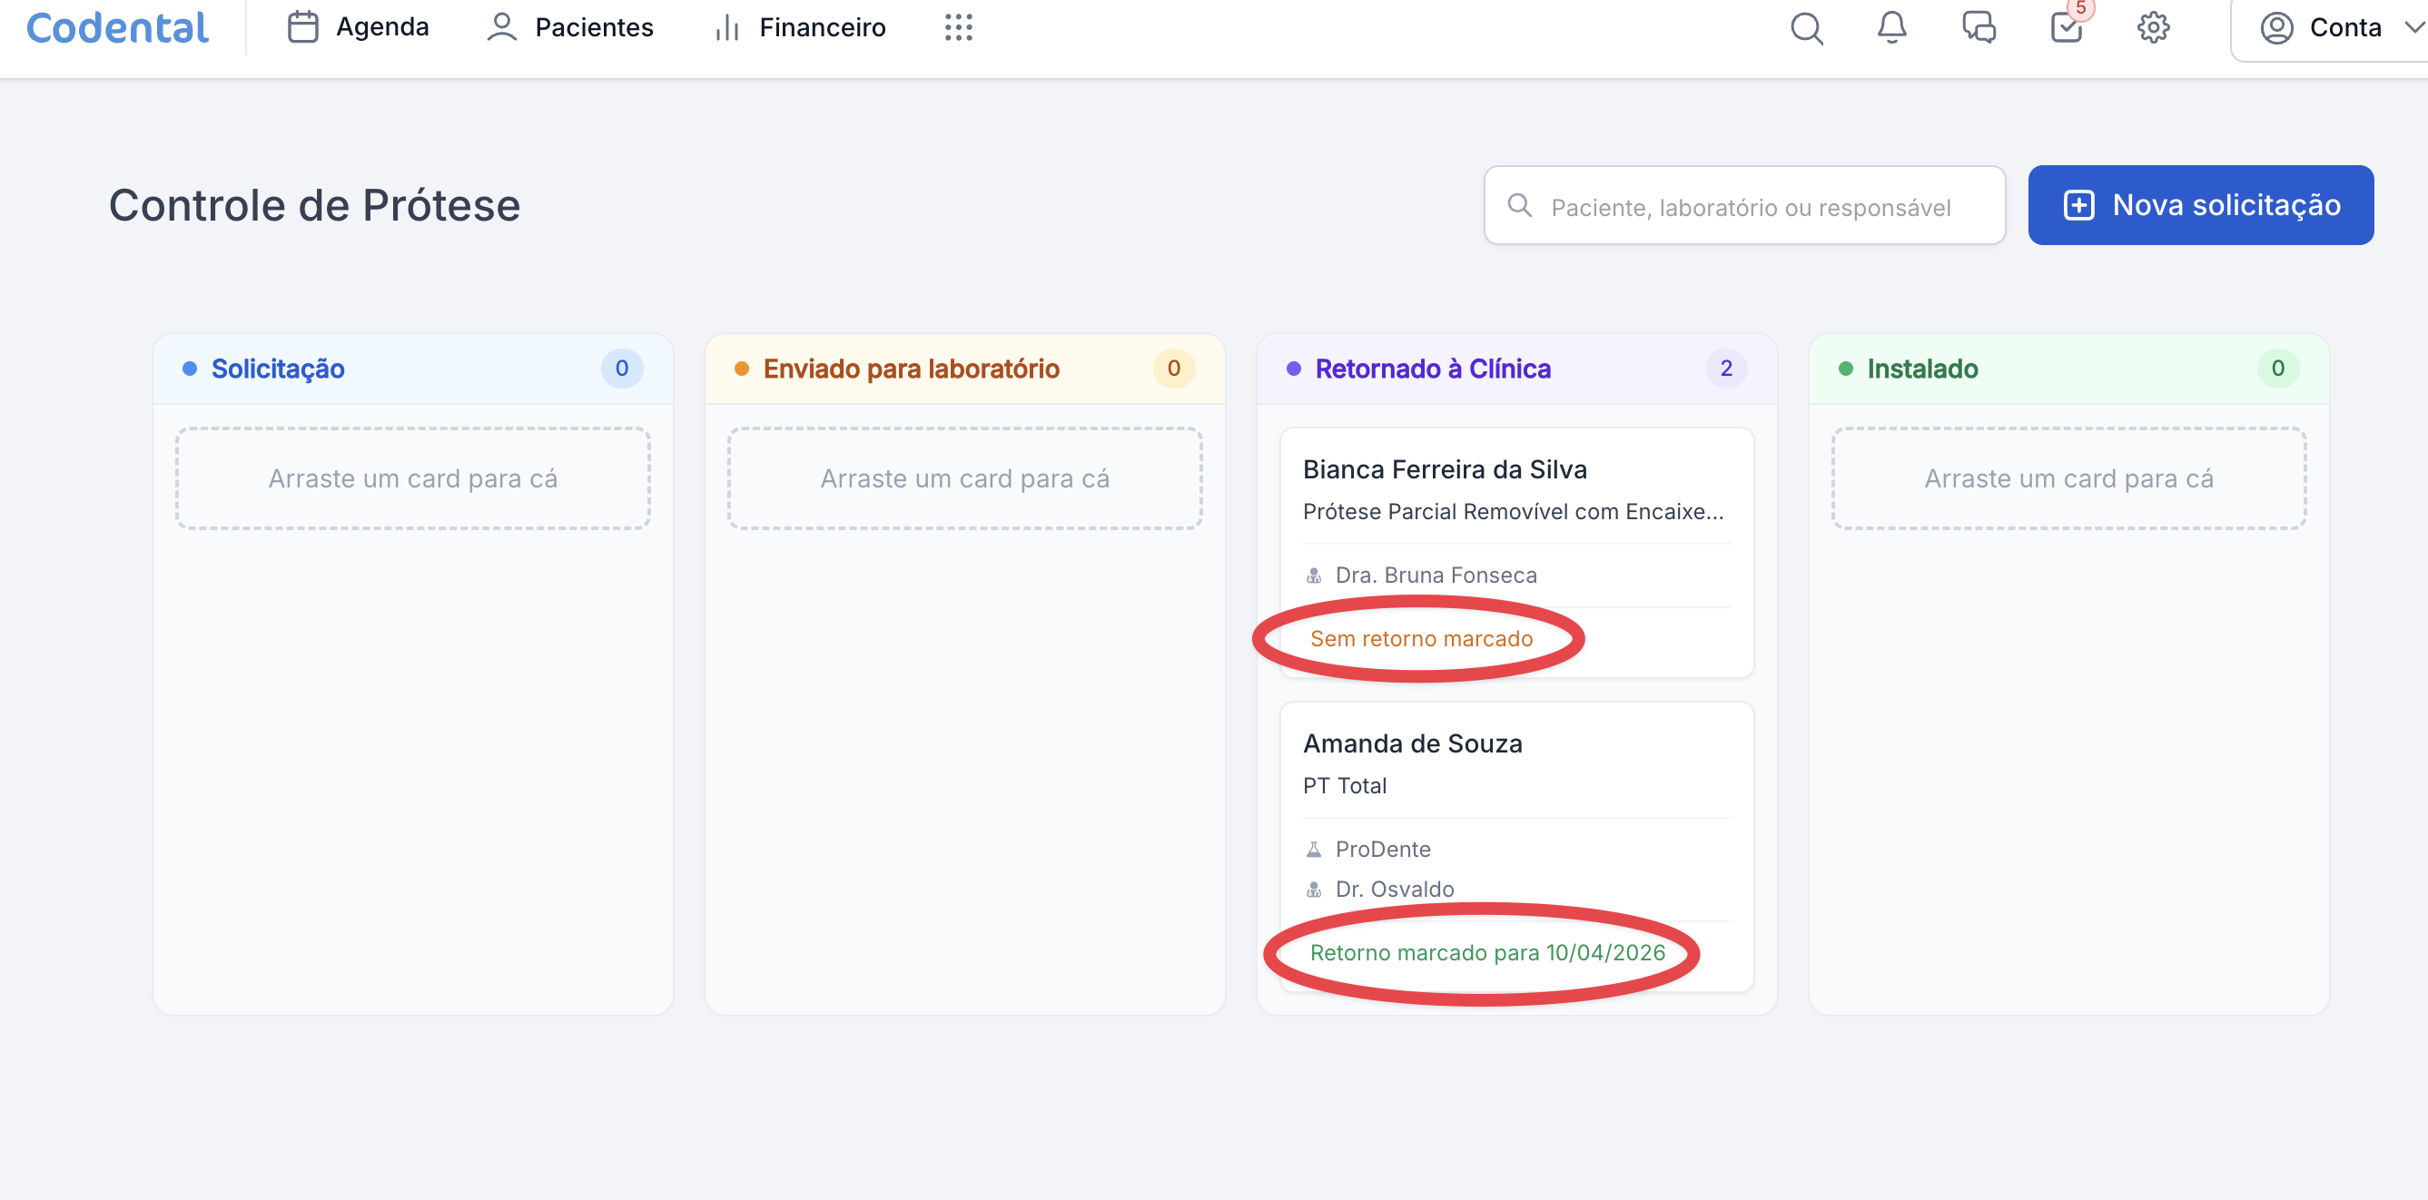Click the ProDente laboratory flask icon
Screen dimensions: 2428x1200
tap(1313, 850)
